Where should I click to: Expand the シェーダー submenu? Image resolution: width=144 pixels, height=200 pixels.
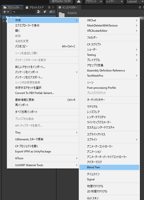click(109, 50)
